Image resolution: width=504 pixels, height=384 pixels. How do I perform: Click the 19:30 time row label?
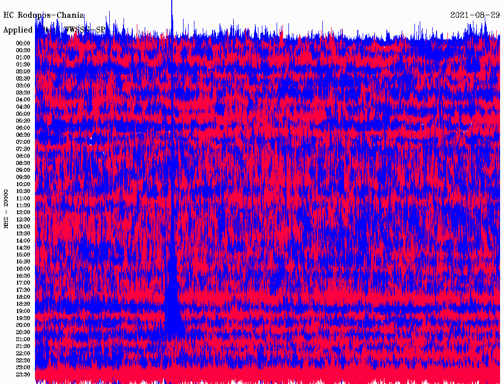23,318
